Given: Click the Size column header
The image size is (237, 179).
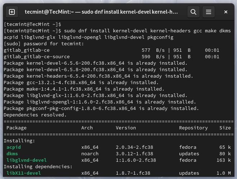Looking at the screenshot, I should (x=225, y=128).
